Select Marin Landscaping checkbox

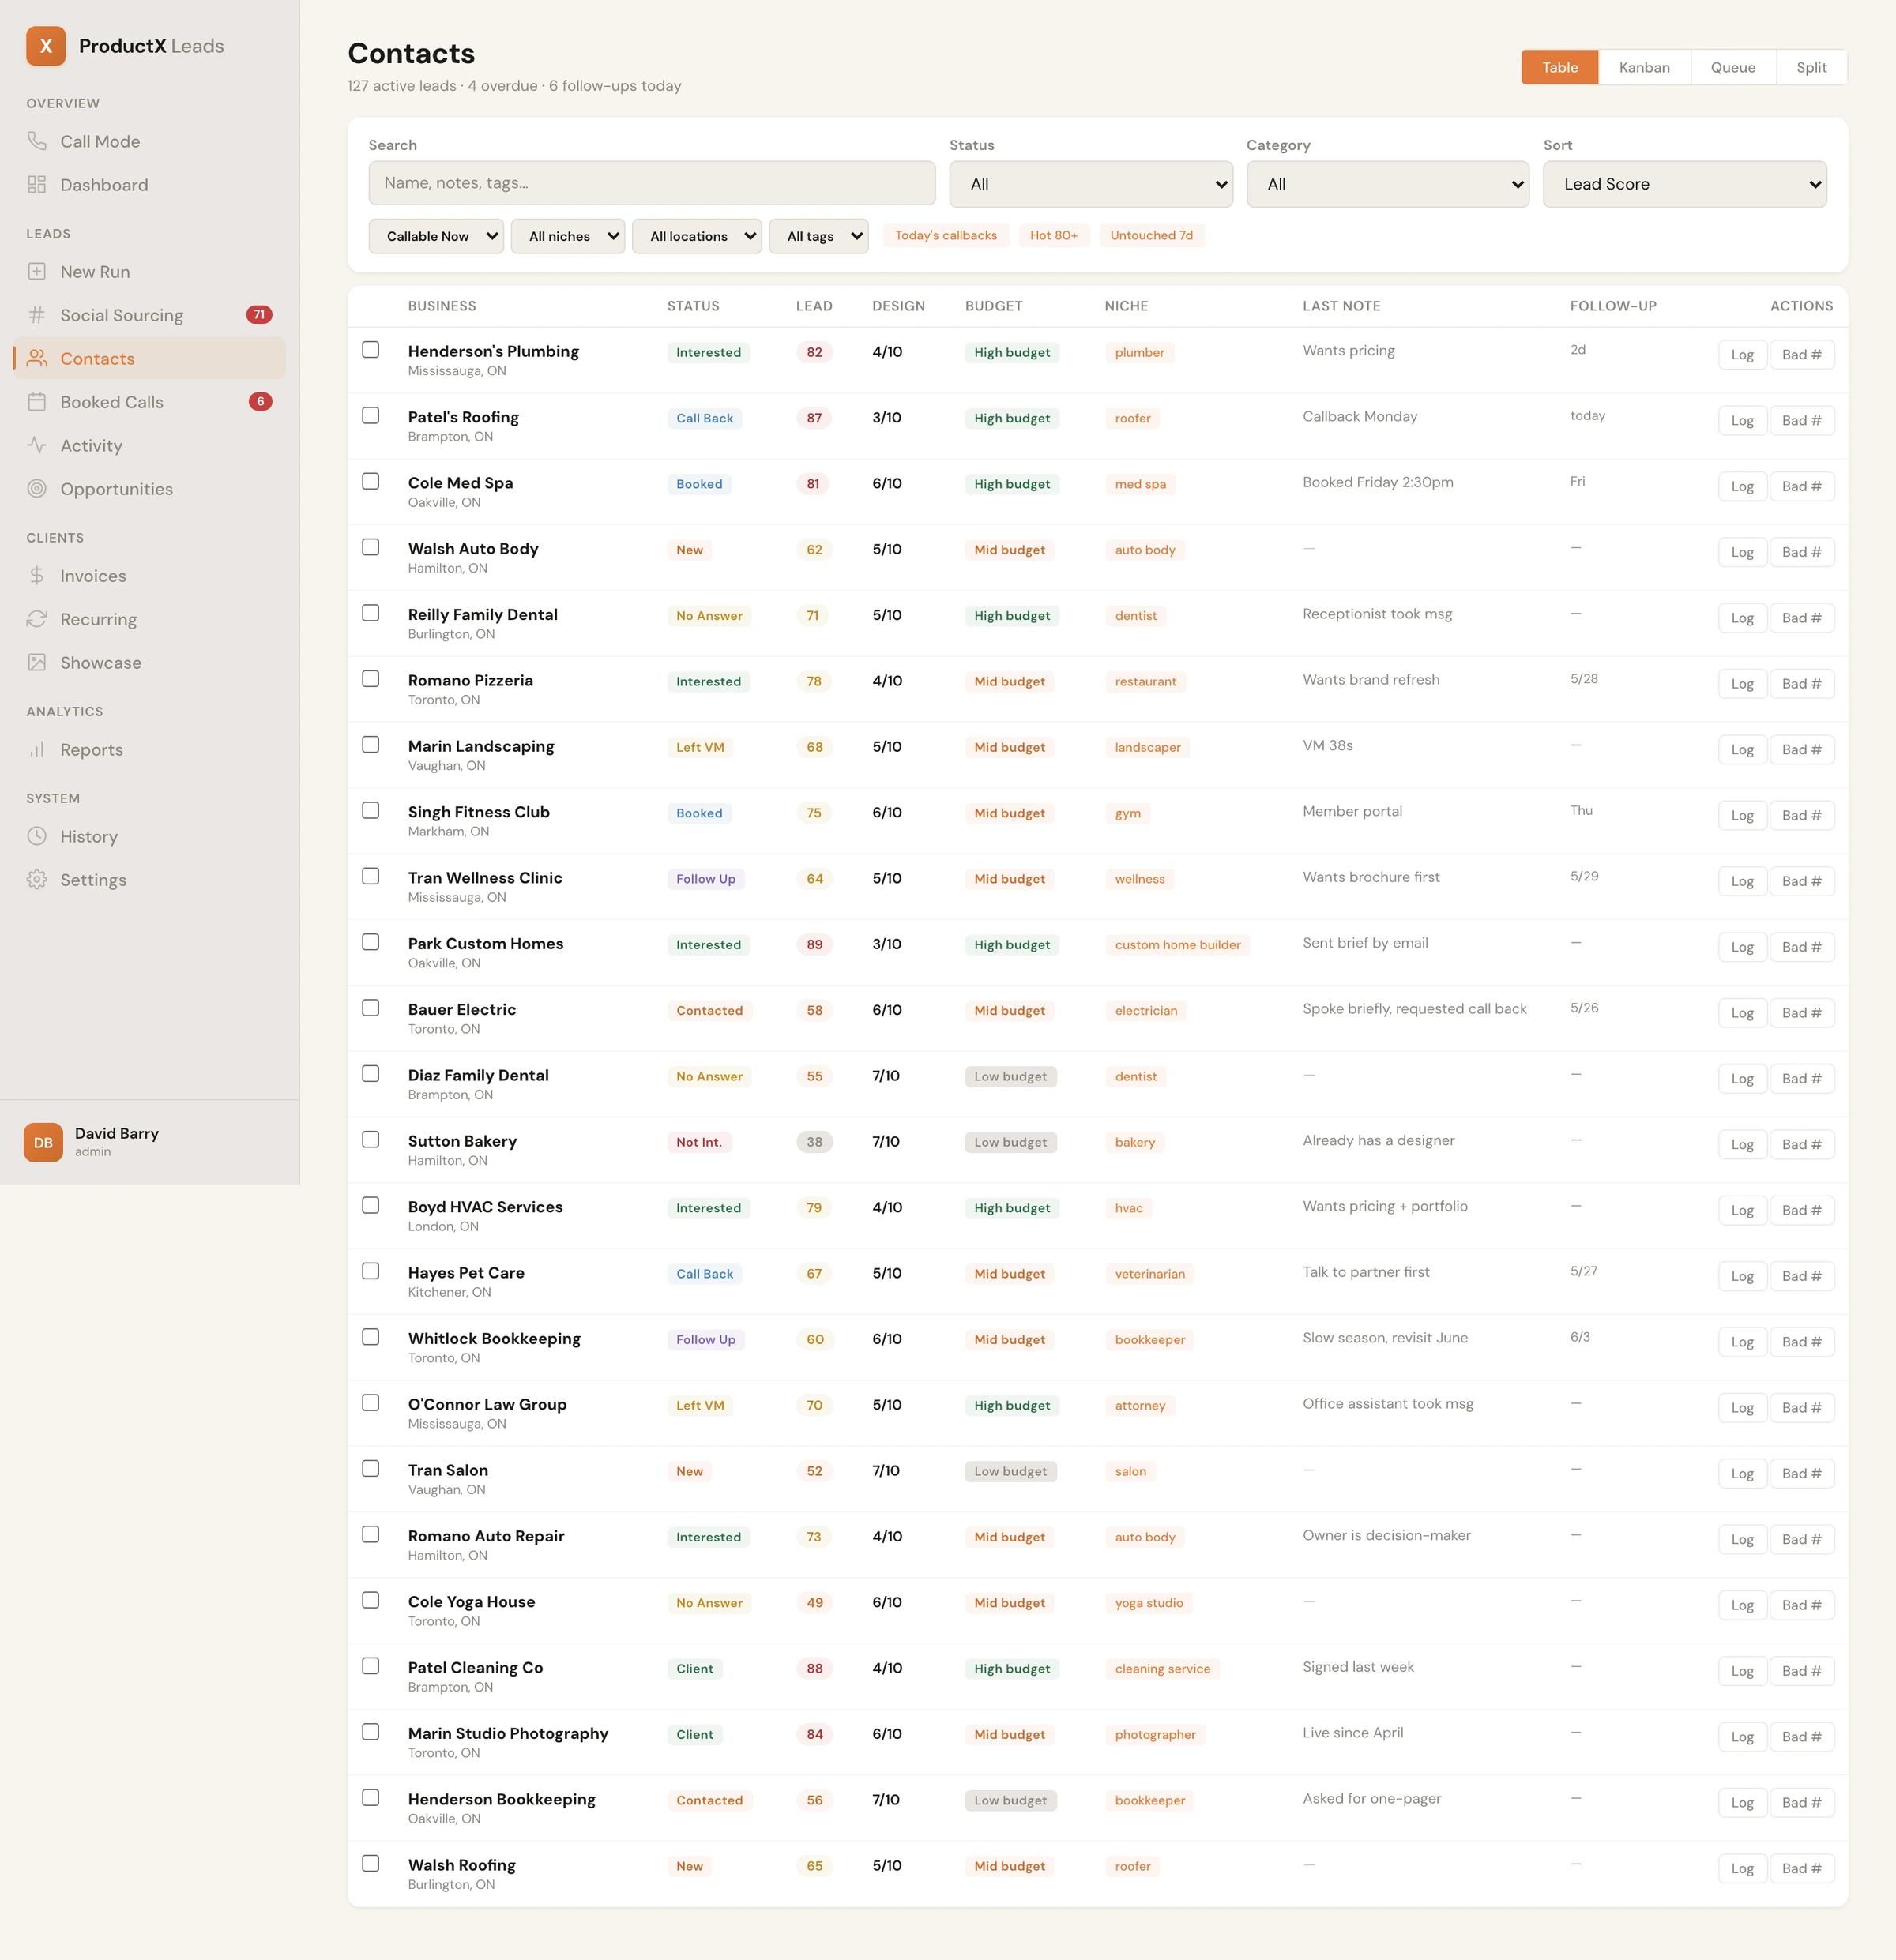[371, 745]
